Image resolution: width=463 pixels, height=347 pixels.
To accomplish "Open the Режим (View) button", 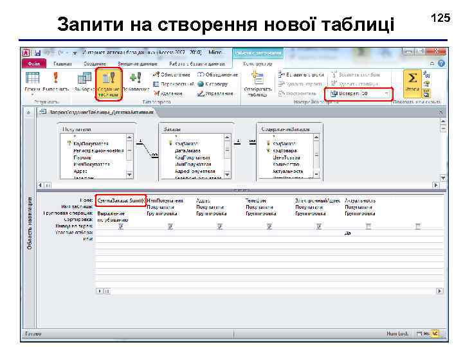I will [x=32, y=82].
